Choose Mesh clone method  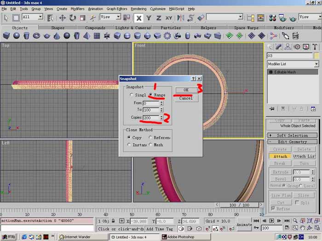tap(150, 145)
